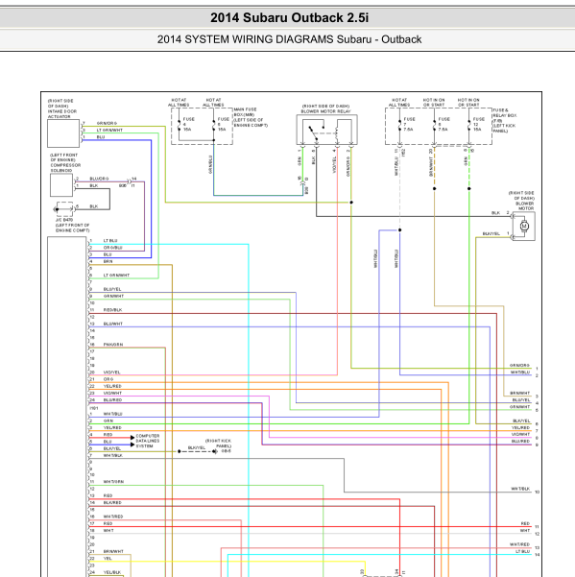This screenshot has height=577, width=575.
Task: Click the "MAIN FUSE BOX (M/B)" label
Action: [x=245, y=112]
